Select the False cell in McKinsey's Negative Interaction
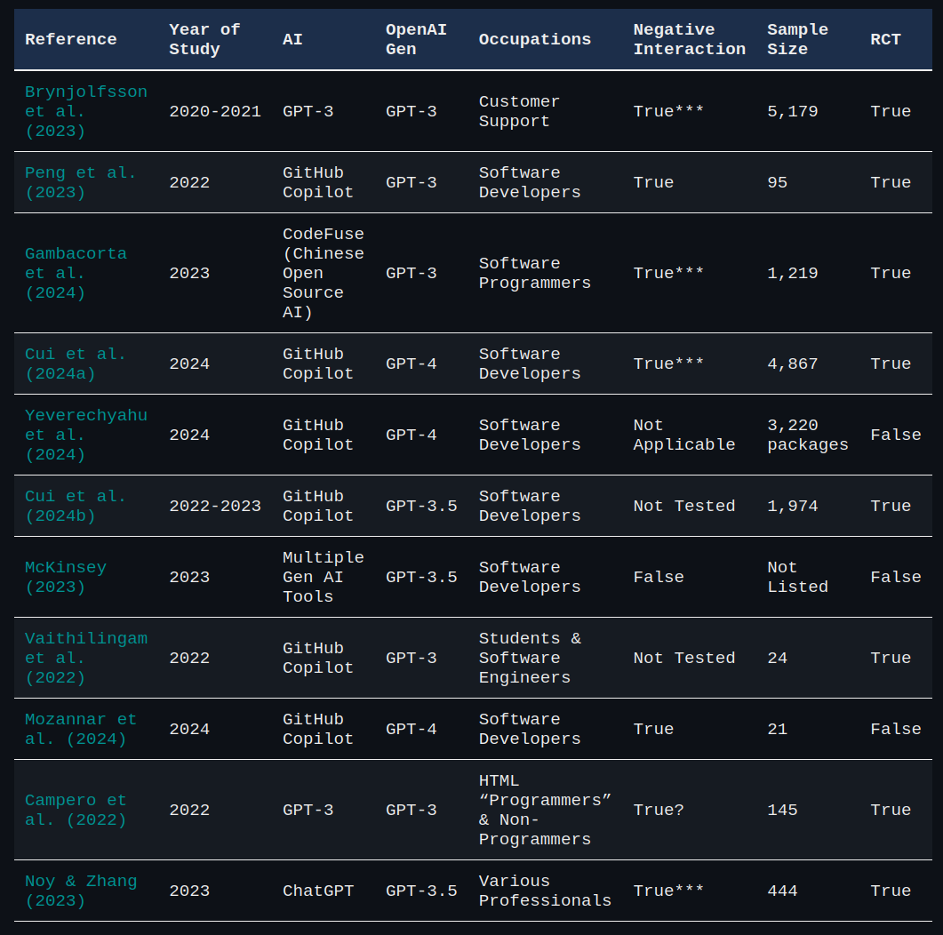 pos(659,577)
